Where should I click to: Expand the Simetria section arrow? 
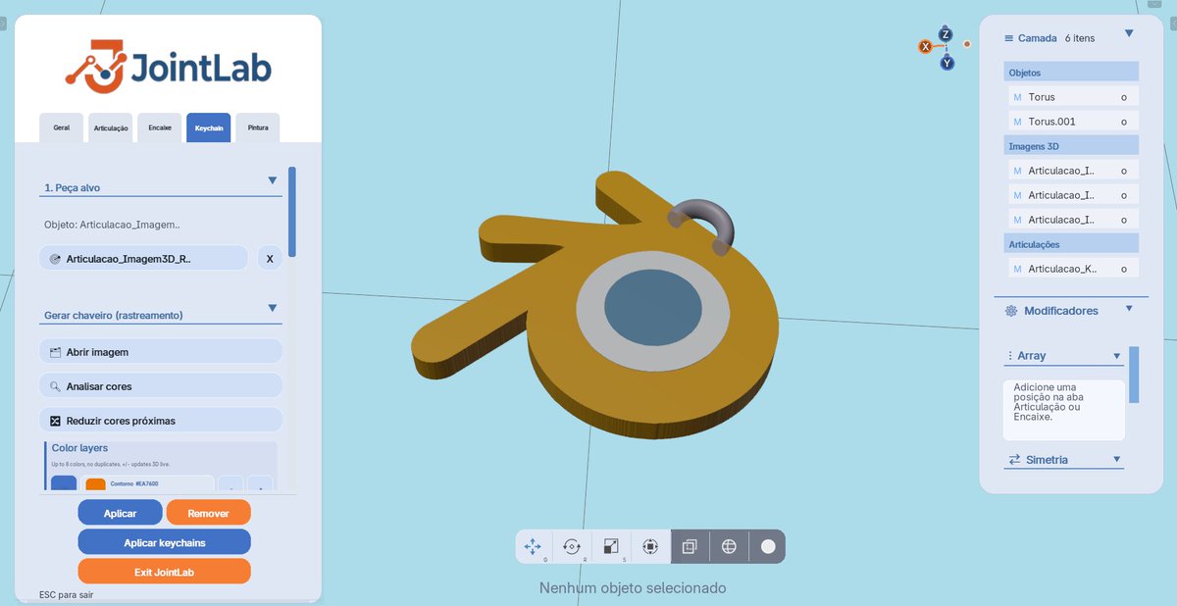pyautogui.click(x=1117, y=459)
